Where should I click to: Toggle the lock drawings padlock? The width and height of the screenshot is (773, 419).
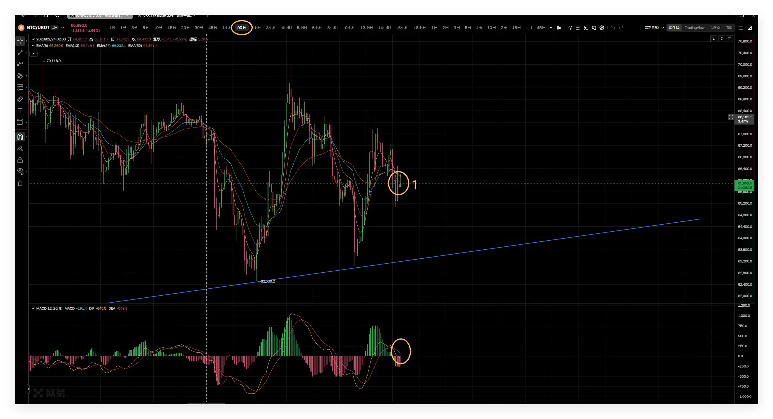coord(20,160)
